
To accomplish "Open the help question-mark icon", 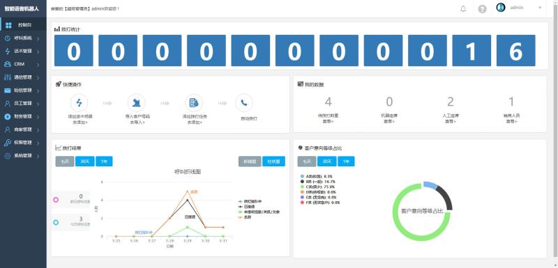I will (x=482, y=9).
